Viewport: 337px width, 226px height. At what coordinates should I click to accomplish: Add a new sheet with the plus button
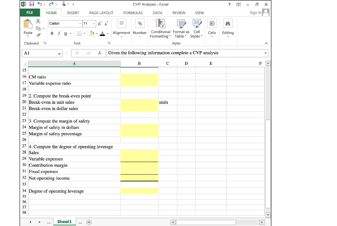pos(89,222)
